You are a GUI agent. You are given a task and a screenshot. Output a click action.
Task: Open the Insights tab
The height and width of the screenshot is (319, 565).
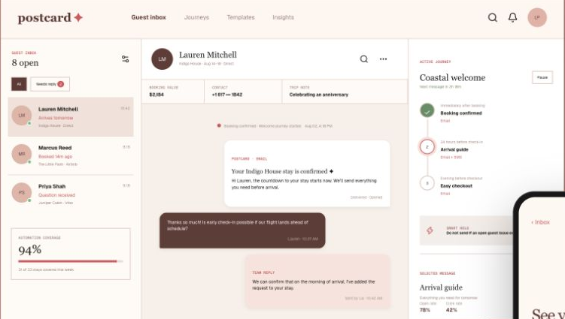click(283, 17)
